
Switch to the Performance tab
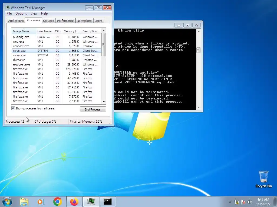click(65, 21)
